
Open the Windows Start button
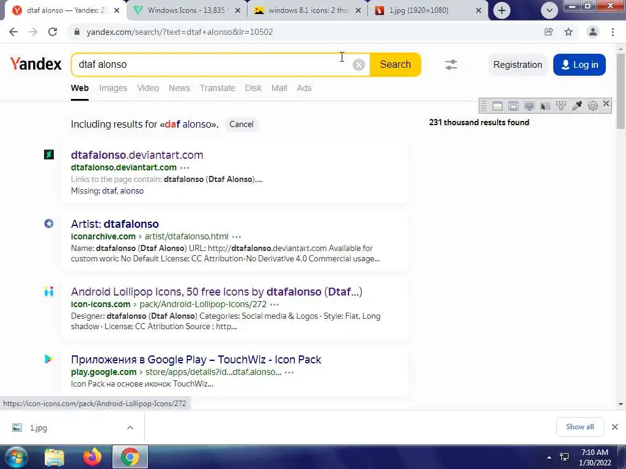(15, 457)
